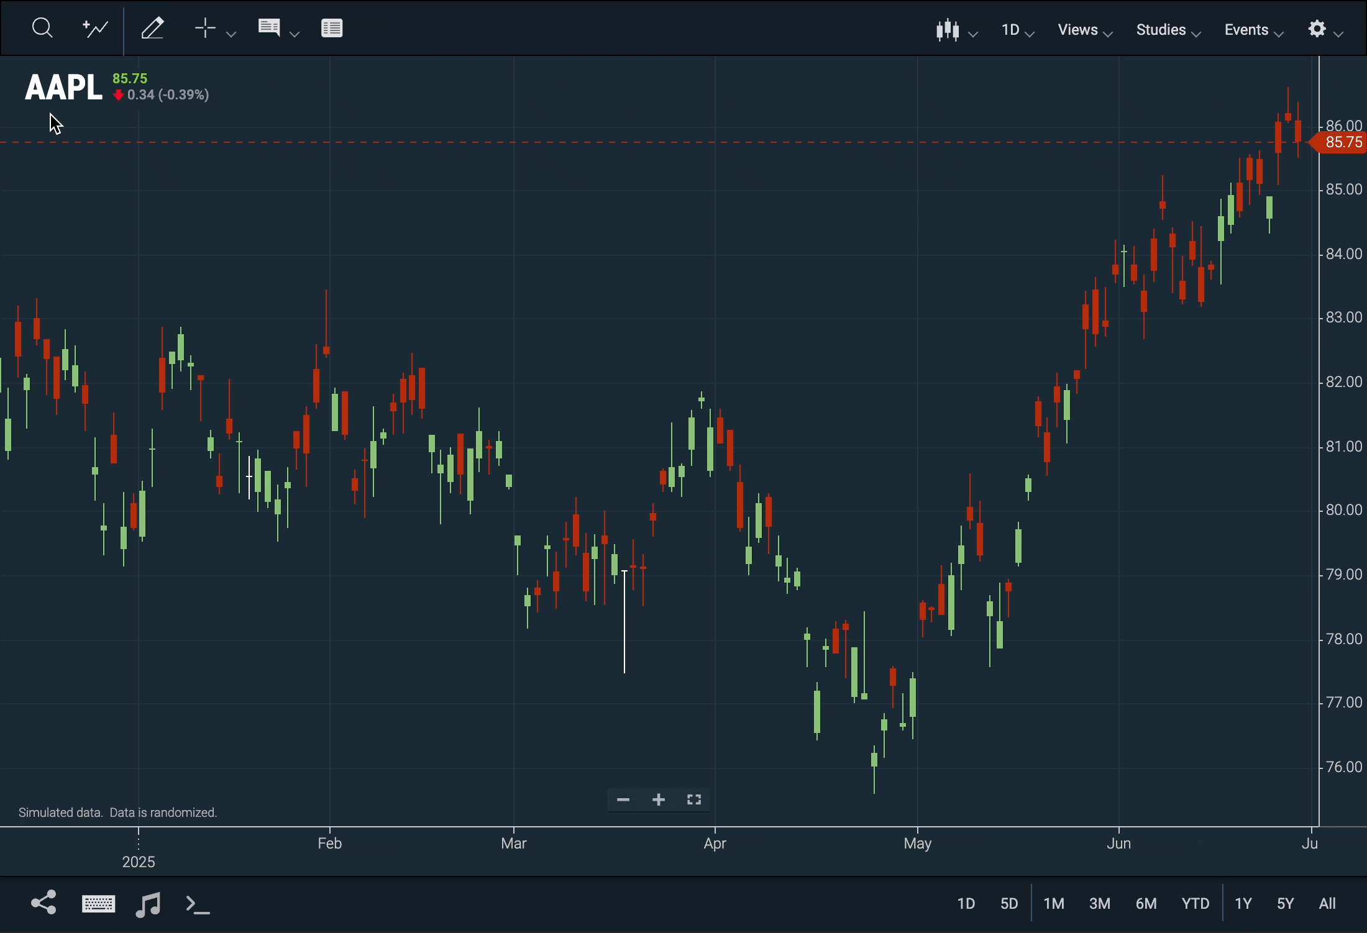Open the symbol search magnifier

pos(42,29)
